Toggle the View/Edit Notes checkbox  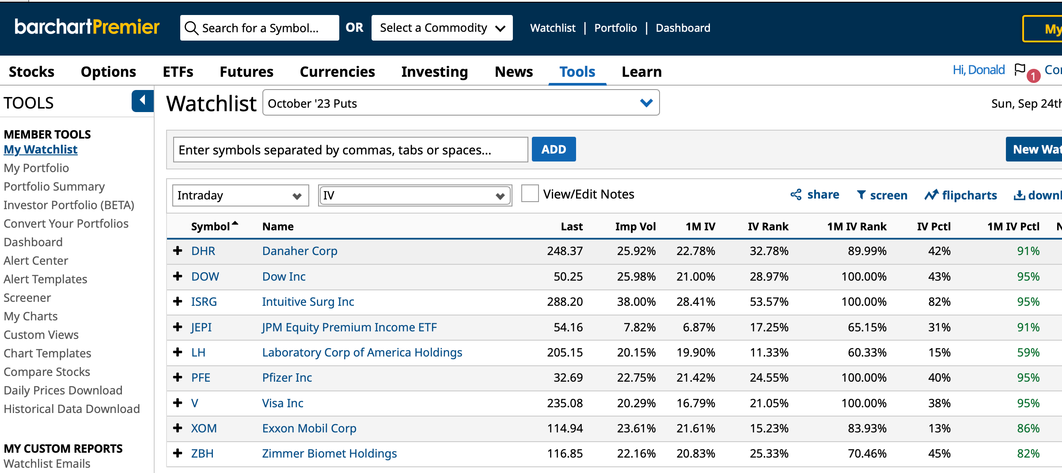(530, 194)
